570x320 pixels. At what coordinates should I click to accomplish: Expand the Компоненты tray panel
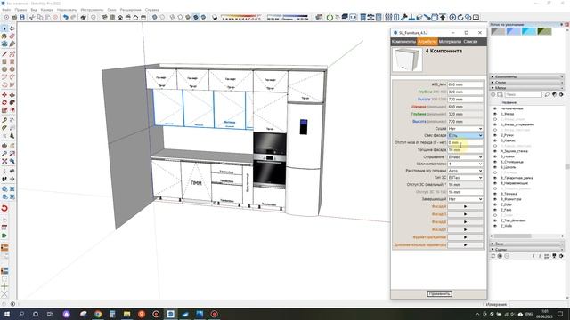(x=527, y=77)
